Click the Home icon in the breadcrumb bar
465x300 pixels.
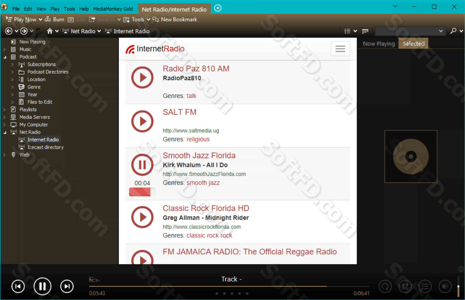point(50,31)
